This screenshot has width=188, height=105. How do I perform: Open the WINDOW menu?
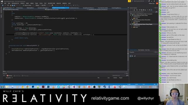[64, 3]
